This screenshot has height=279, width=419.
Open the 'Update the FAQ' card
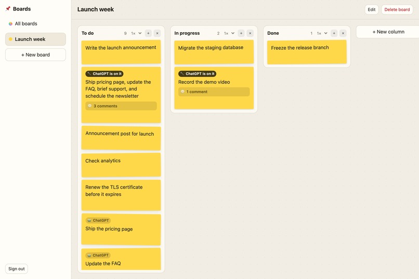coord(121,259)
